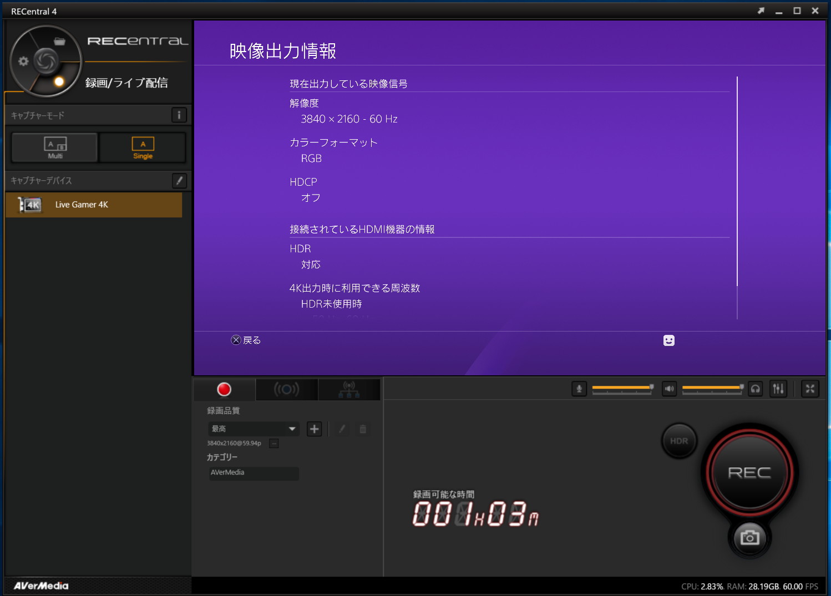Select the record/stream mode orange dot on dial

point(59,82)
